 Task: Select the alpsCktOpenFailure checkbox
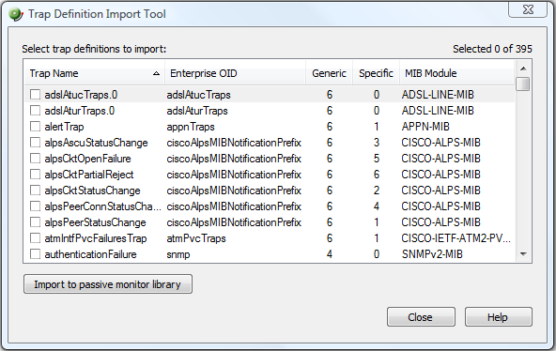(35, 159)
